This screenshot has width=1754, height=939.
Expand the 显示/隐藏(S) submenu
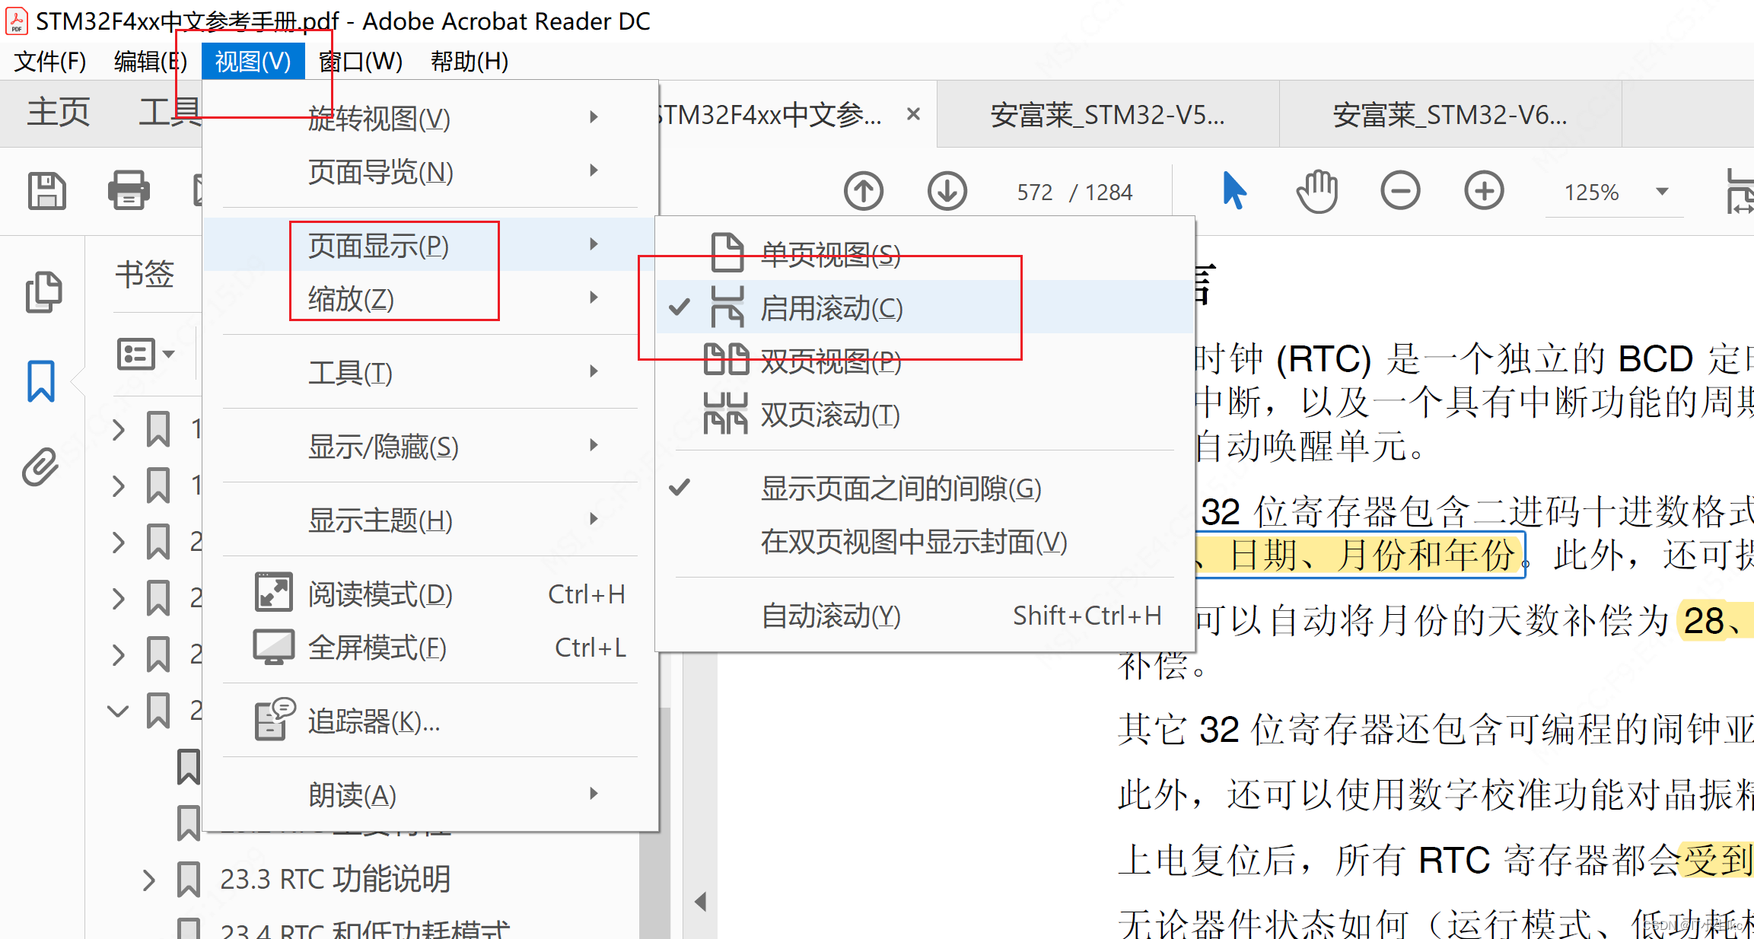pyautogui.click(x=431, y=446)
